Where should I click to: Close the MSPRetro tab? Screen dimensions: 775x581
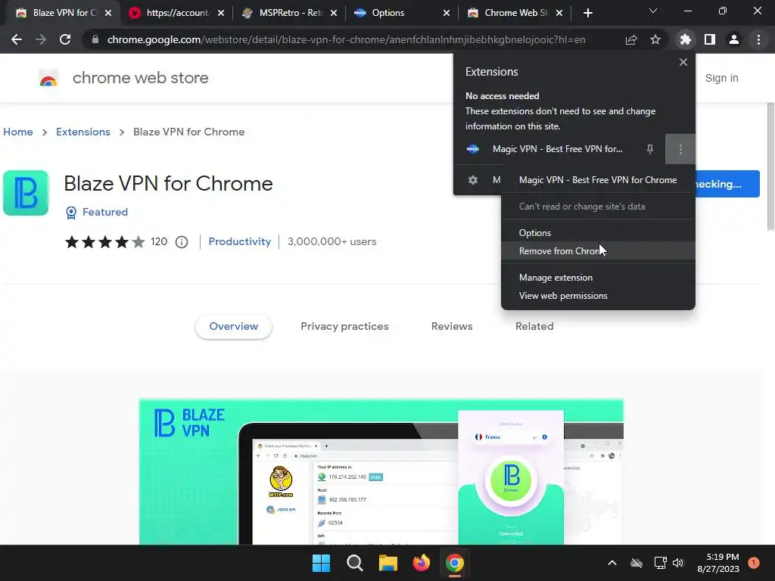pyautogui.click(x=334, y=14)
